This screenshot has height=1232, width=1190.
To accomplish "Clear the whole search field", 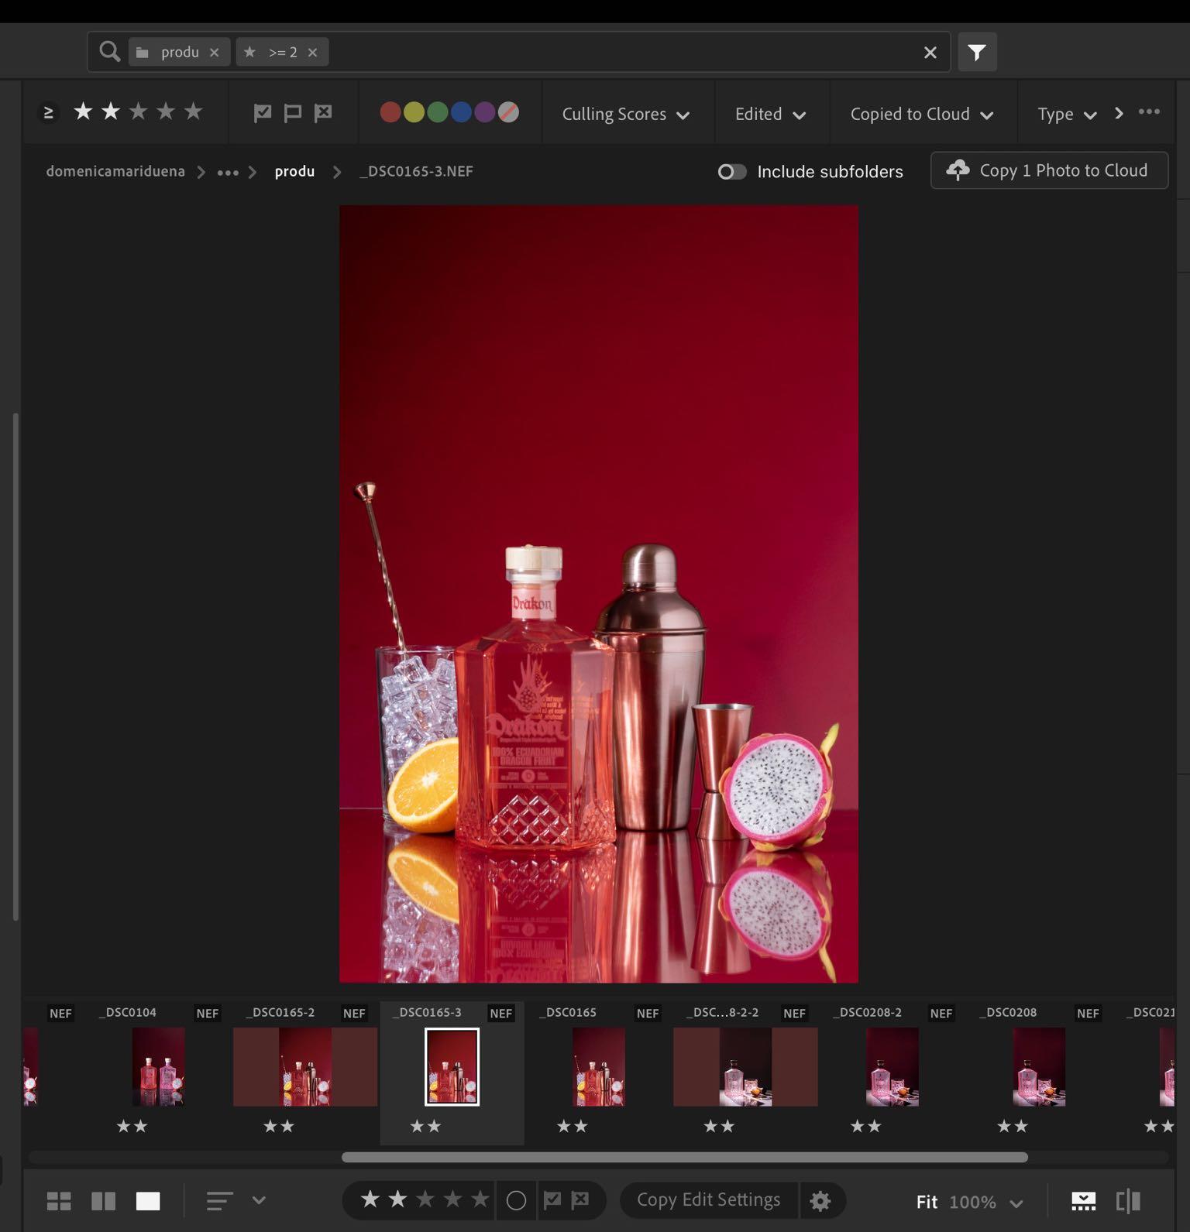I will coord(930,52).
